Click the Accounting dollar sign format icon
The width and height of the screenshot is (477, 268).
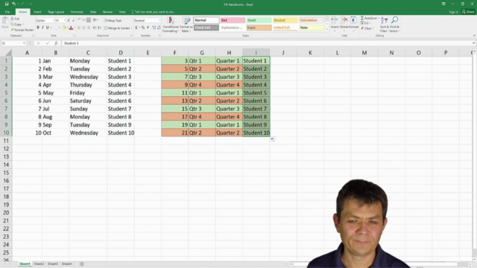[x=136, y=28]
